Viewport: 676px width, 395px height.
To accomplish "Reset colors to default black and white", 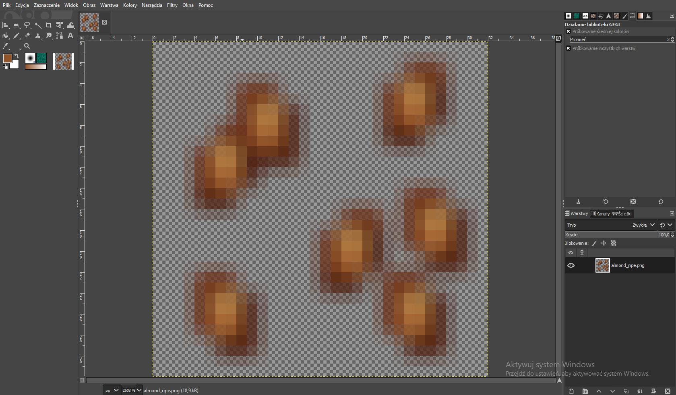I will (5, 67).
